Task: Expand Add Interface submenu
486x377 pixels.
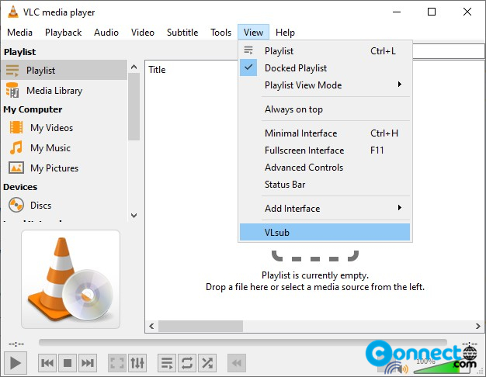Action: pyautogui.click(x=325, y=208)
